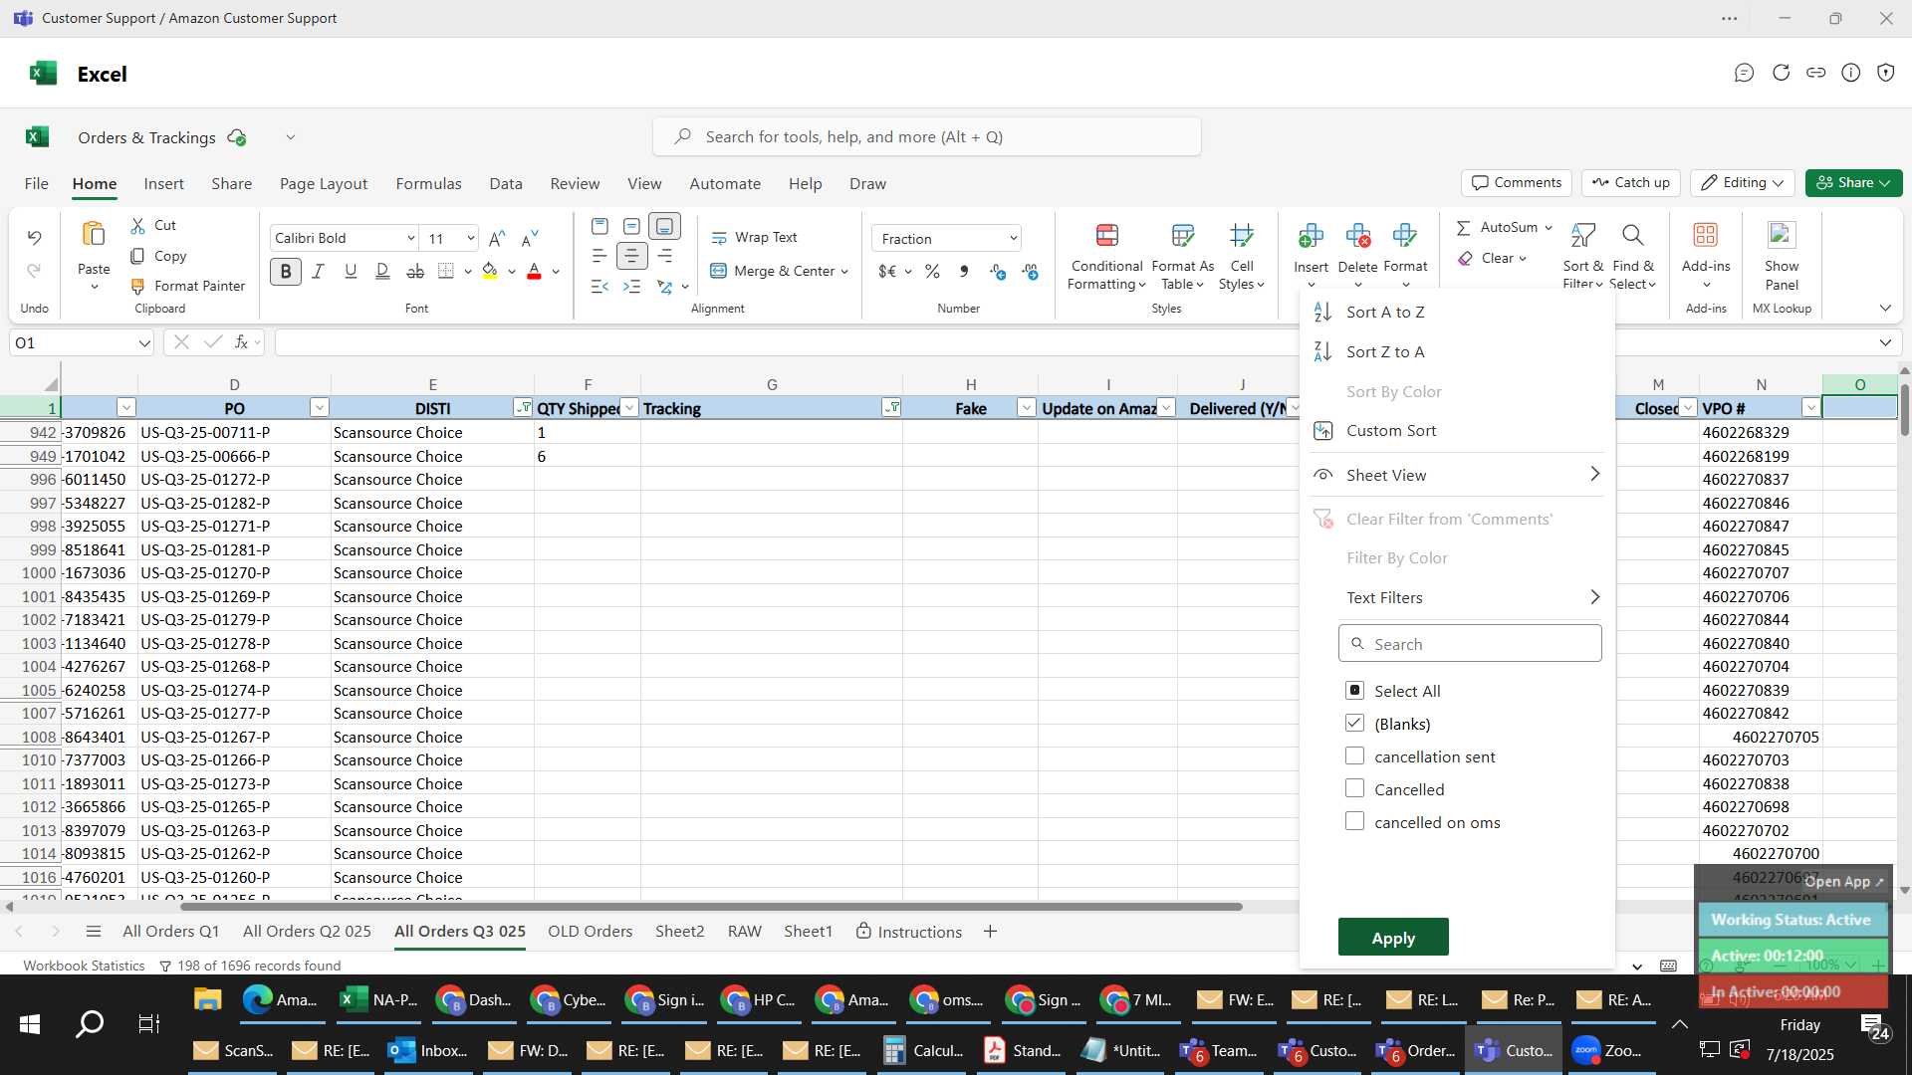Click the Redo arrow icon
This screenshot has width=1912, height=1075.
click(34, 271)
